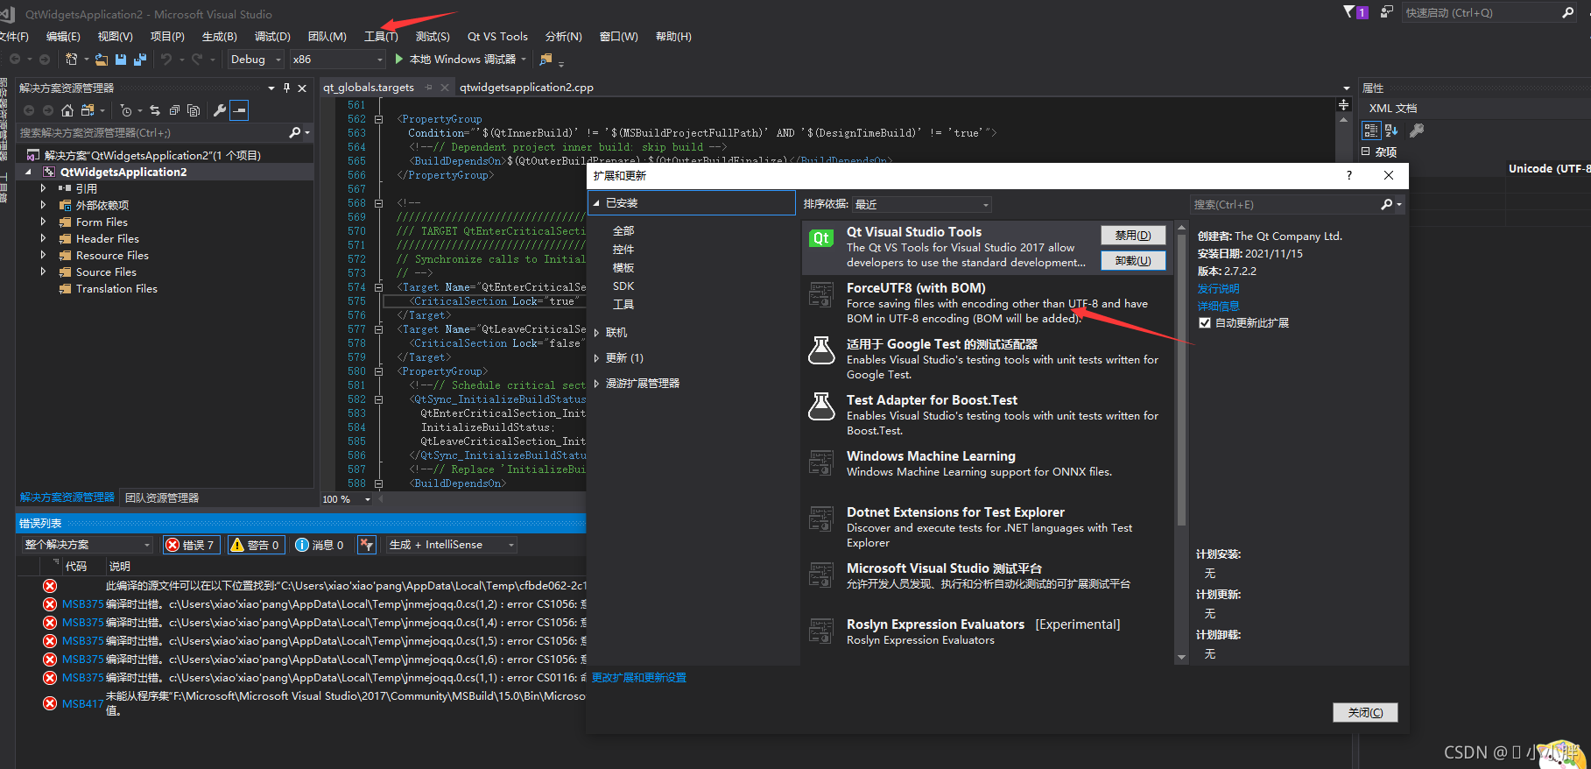
Task: Click the 禁用(D) disable button
Action: [x=1133, y=236]
